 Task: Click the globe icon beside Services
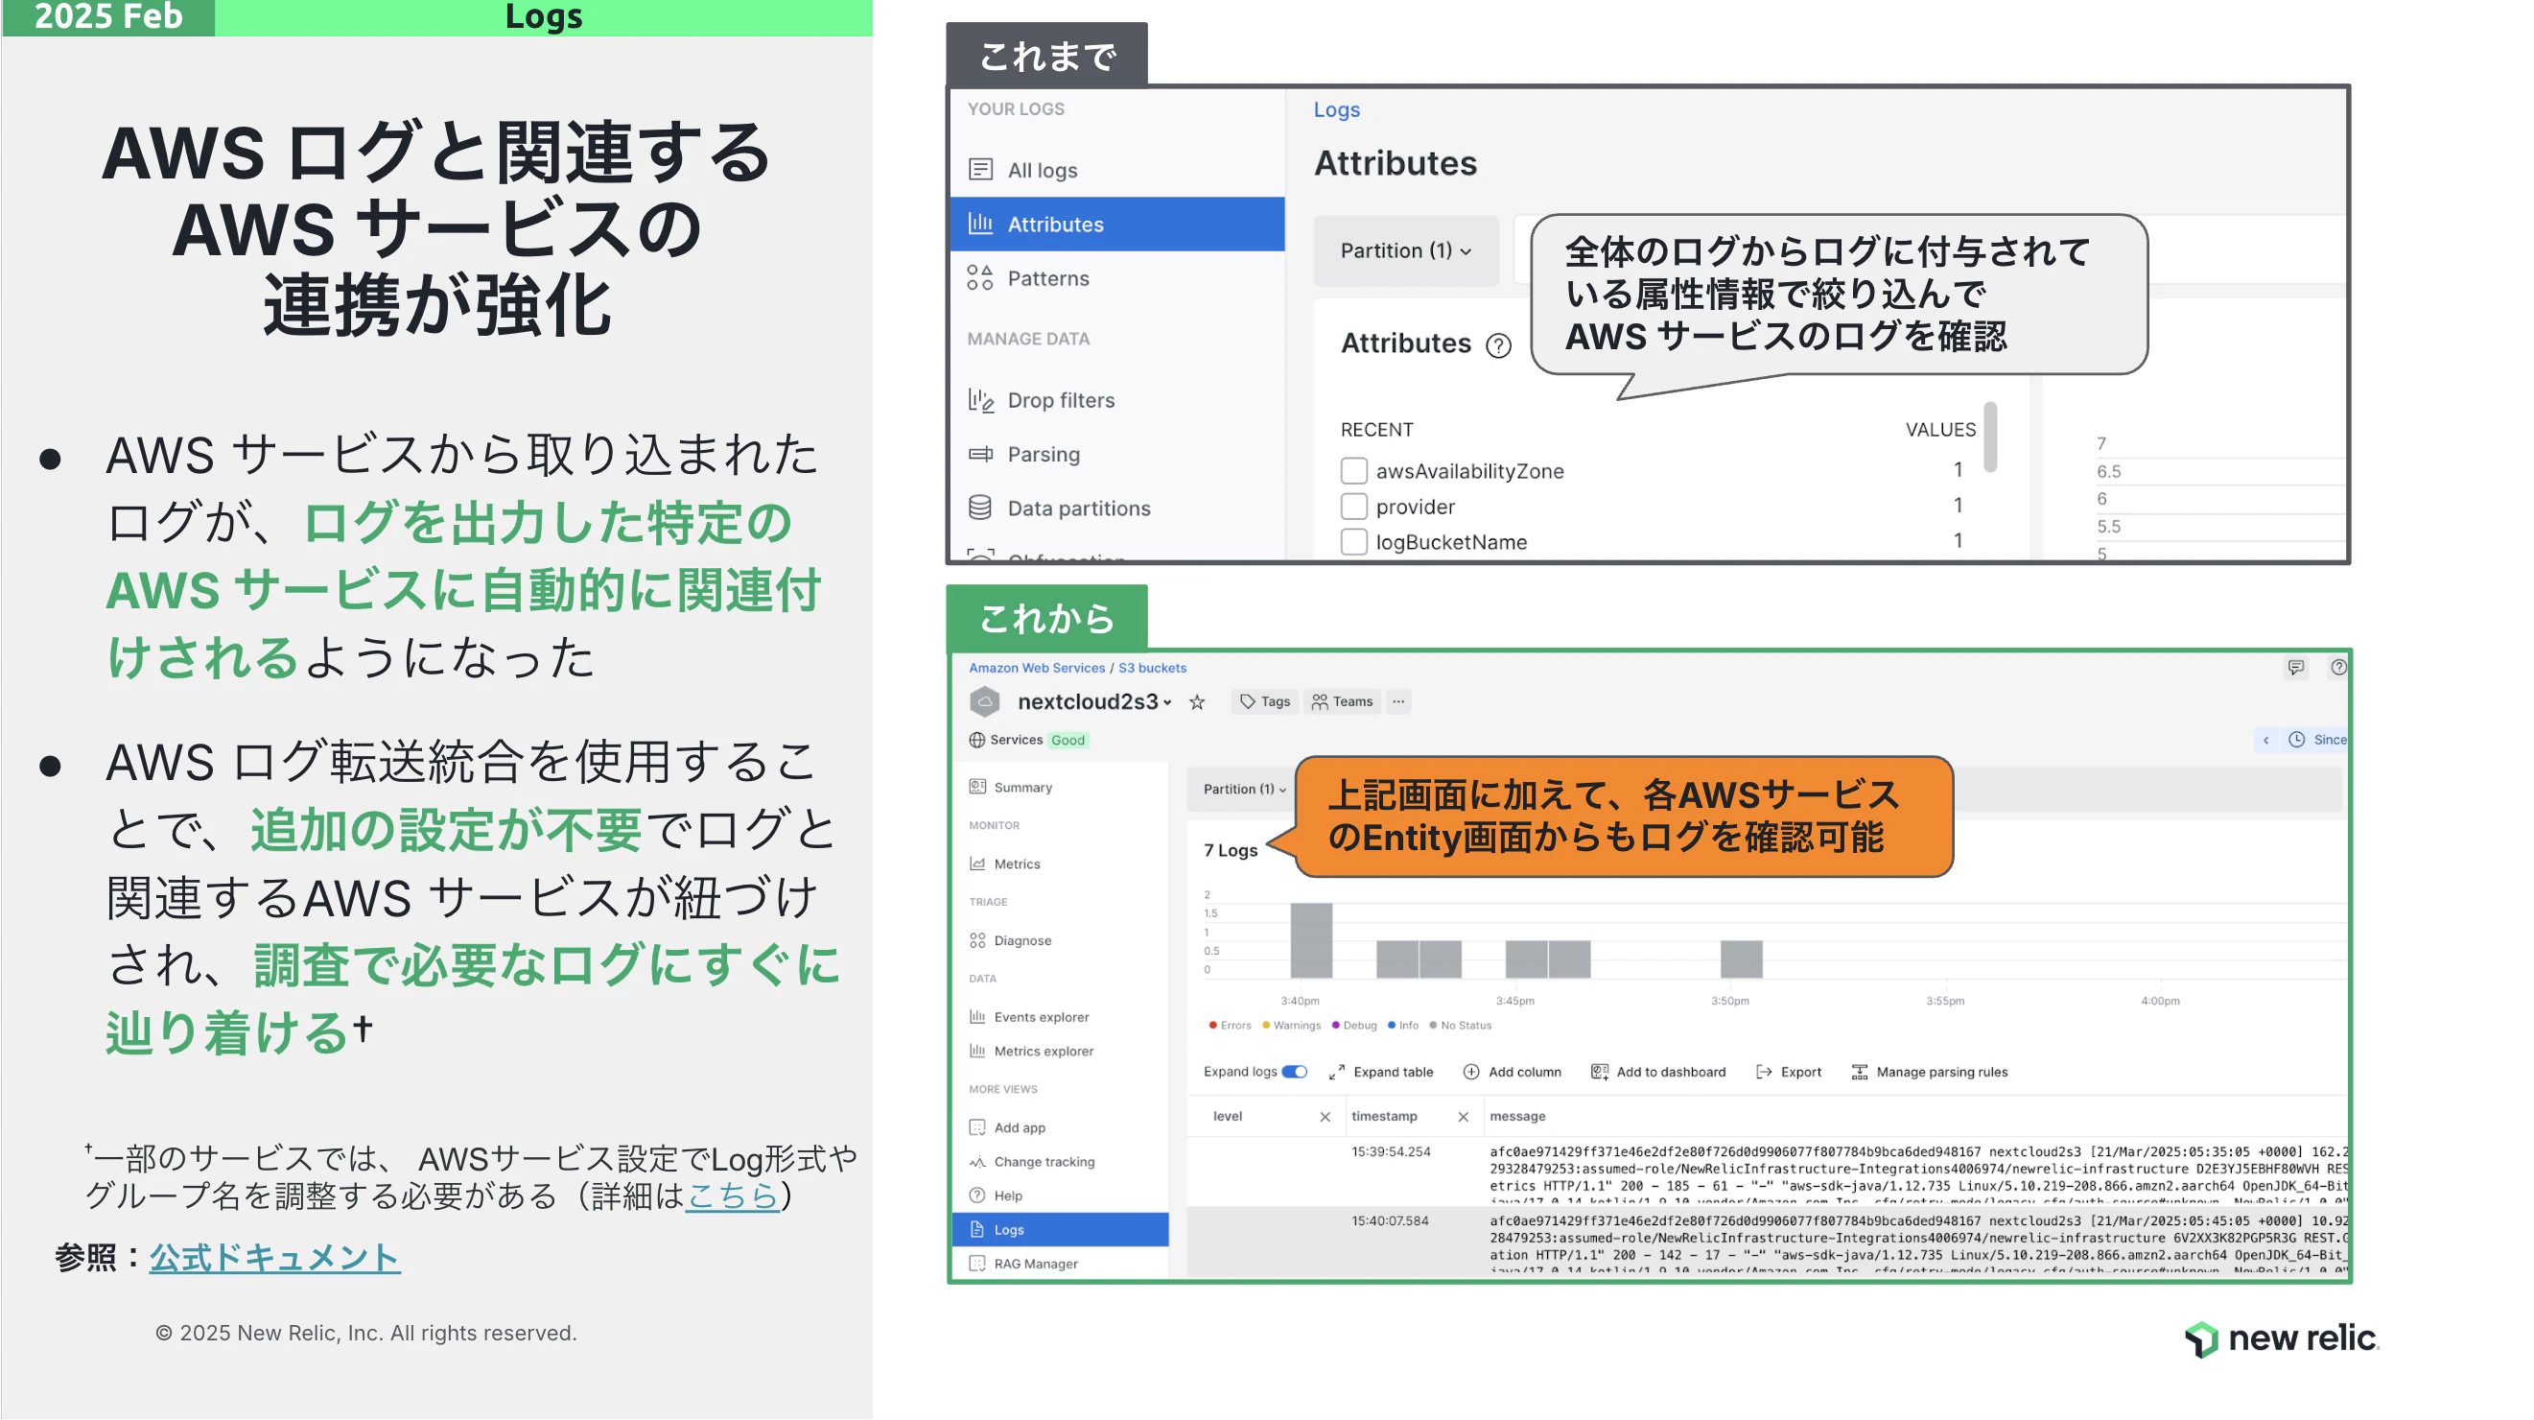(976, 740)
